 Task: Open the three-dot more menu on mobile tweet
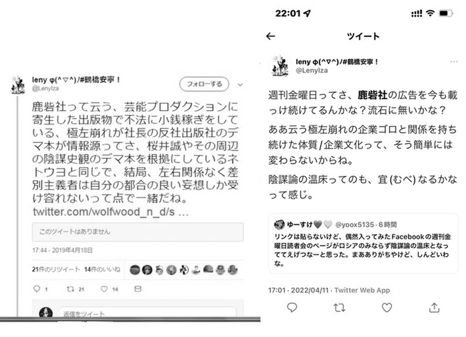[454, 62]
